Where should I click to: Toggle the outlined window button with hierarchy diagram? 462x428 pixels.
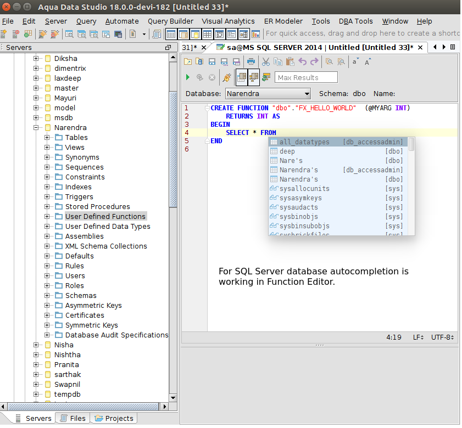(244, 34)
